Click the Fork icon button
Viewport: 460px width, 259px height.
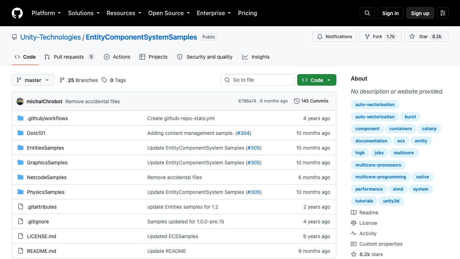[x=380, y=37]
